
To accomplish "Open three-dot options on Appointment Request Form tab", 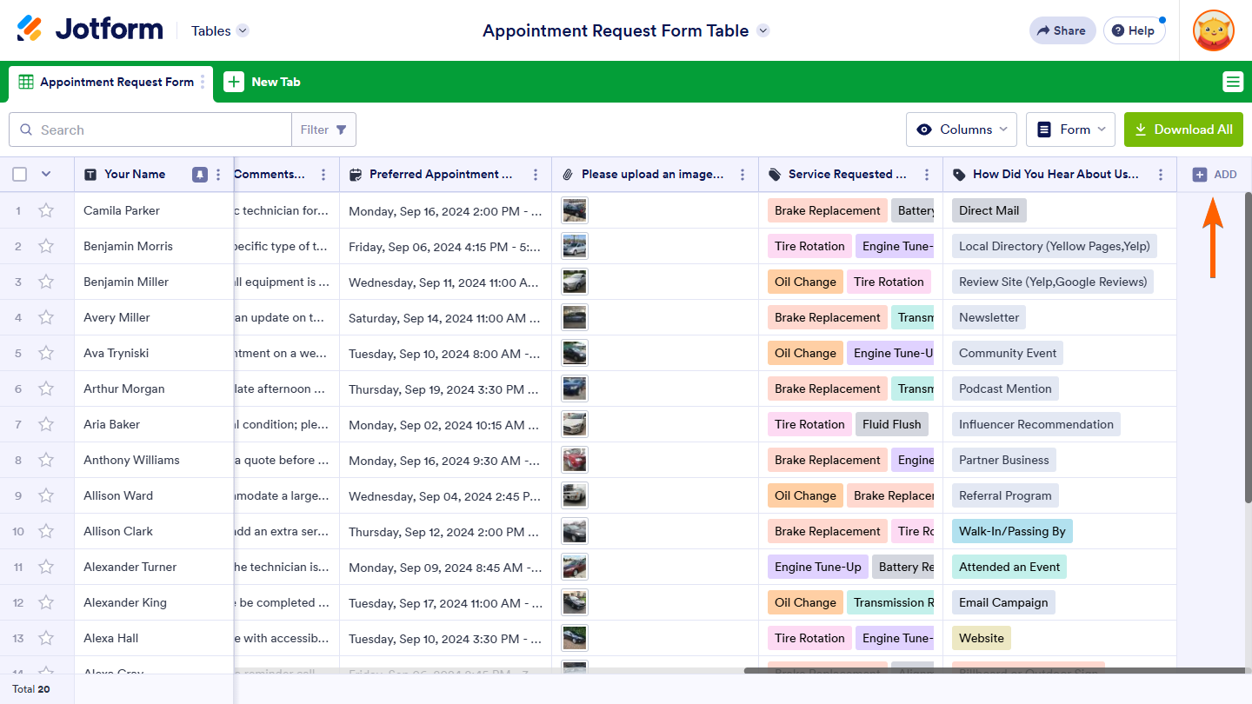I will (x=203, y=82).
